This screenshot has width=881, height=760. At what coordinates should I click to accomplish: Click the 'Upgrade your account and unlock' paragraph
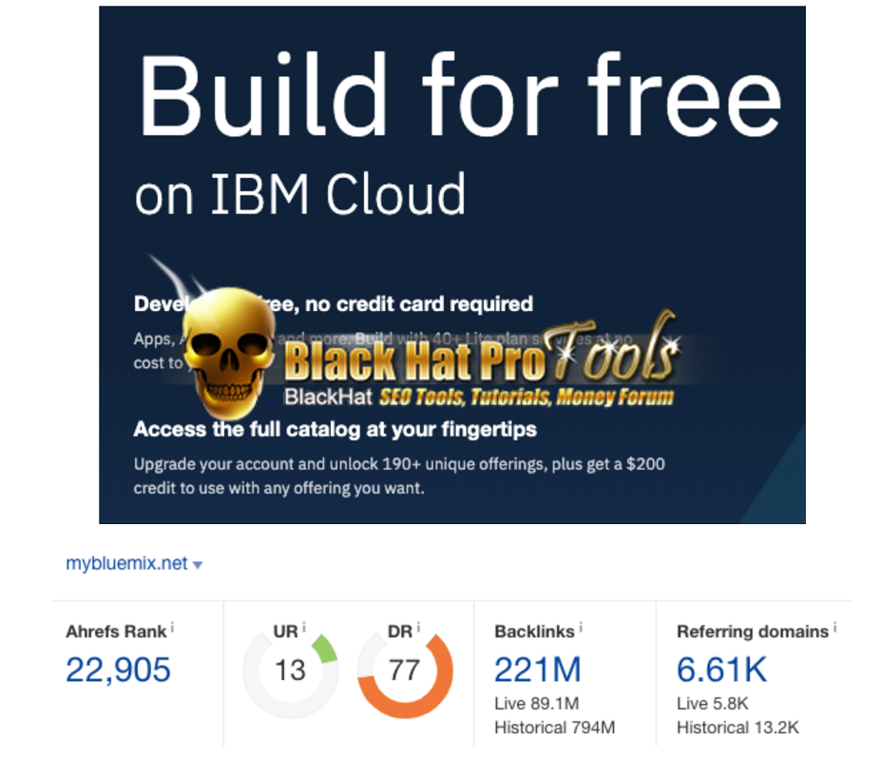point(399,476)
